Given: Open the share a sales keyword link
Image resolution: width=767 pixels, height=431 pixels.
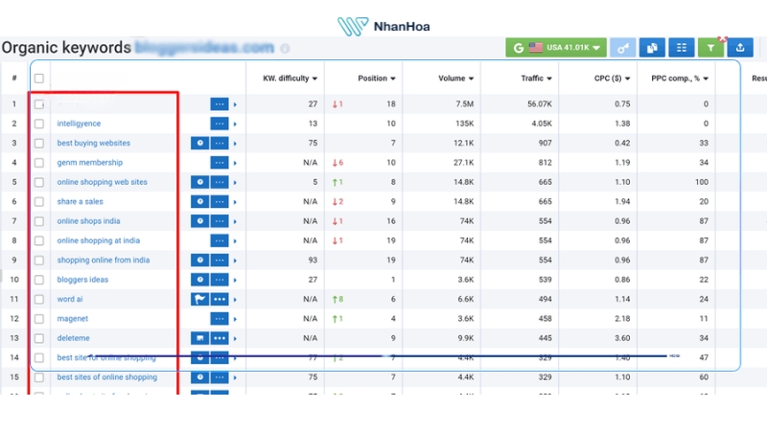Looking at the screenshot, I should (x=80, y=202).
